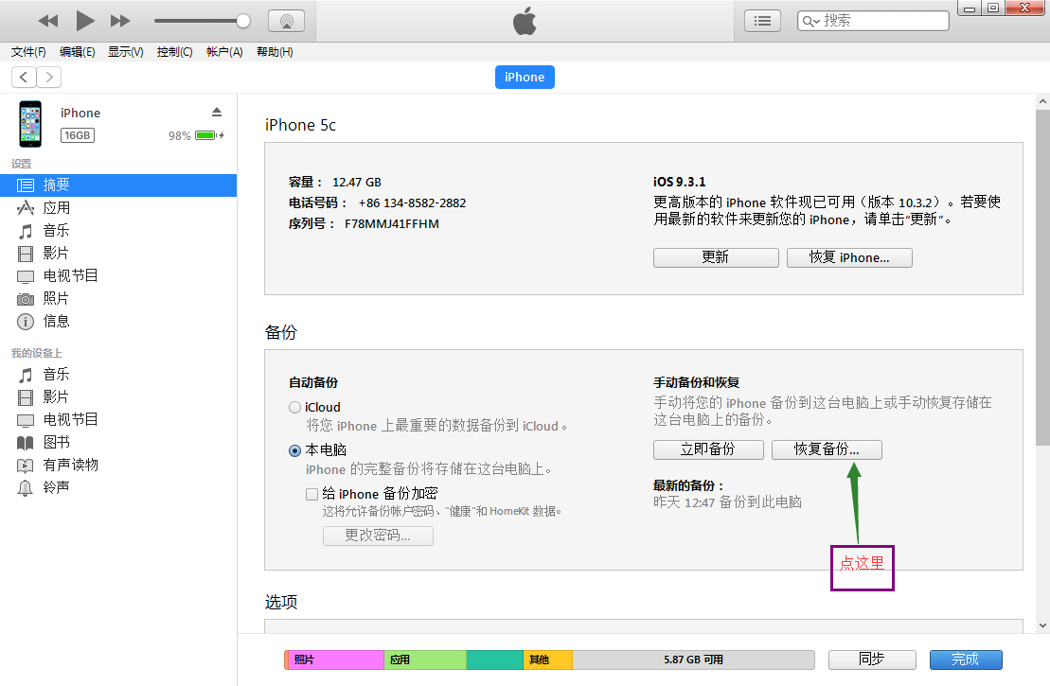Image resolution: width=1050 pixels, height=686 pixels.
Task: Click the 16GB capacity badge
Action: point(78,135)
